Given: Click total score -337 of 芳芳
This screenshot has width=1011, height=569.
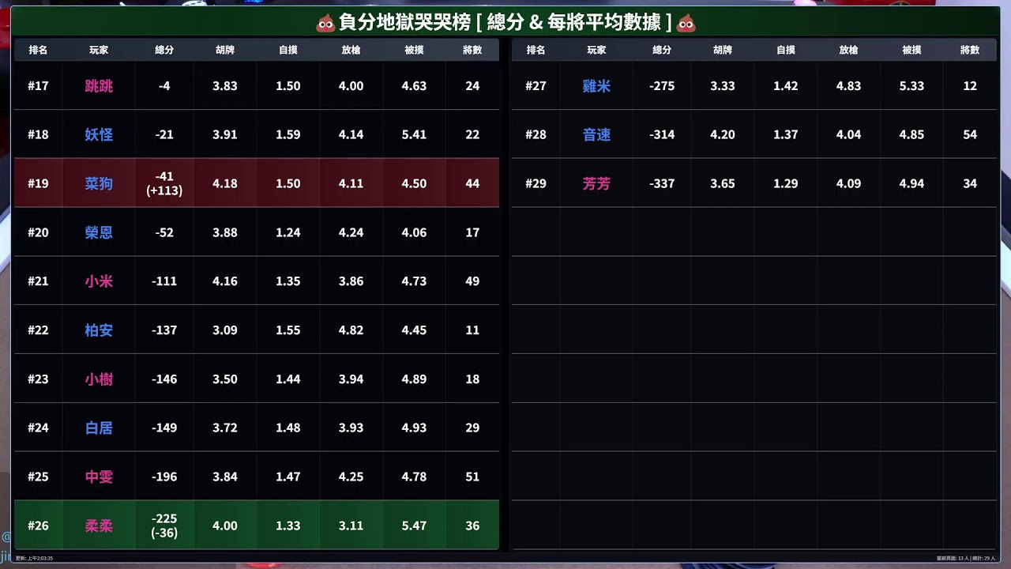Looking at the screenshot, I should coord(662,183).
